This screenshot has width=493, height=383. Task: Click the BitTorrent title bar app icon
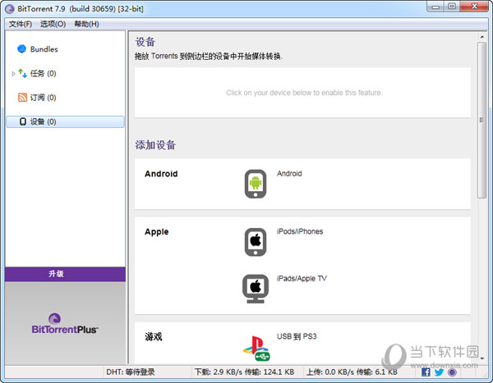(x=10, y=9)
